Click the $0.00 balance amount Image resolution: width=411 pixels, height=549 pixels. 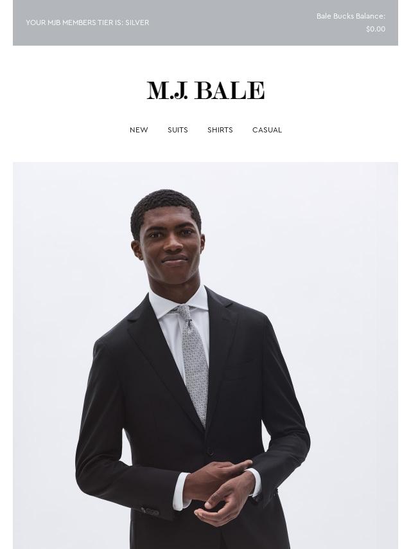376,29
